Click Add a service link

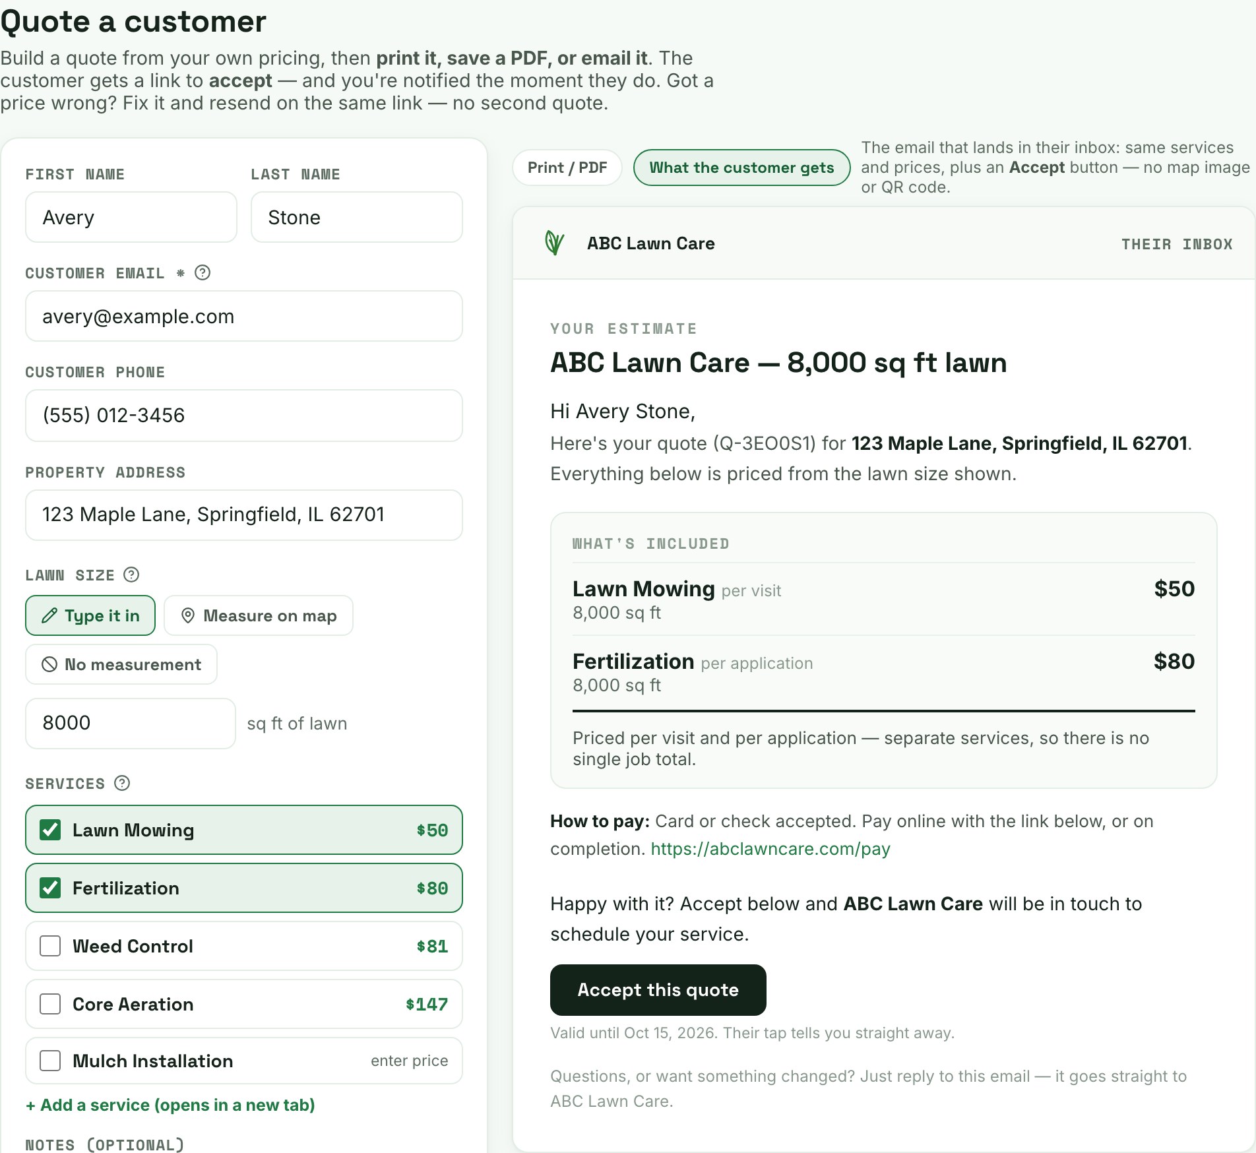click(x=170, y=1105)
